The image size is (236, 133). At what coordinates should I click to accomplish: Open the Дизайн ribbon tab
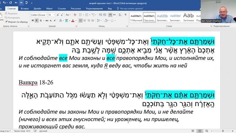point(37,8)
